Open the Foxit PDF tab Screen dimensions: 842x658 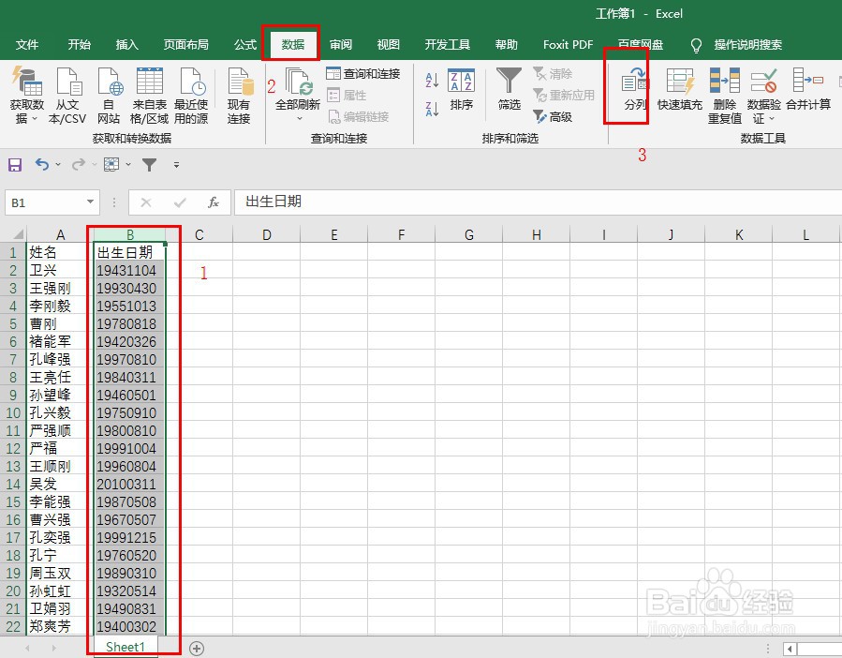[568, 45]
